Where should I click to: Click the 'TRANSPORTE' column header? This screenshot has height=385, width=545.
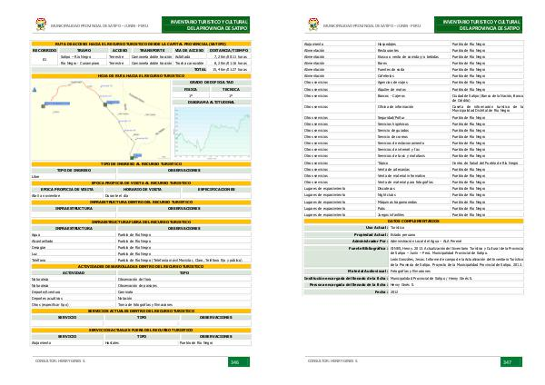152,50
